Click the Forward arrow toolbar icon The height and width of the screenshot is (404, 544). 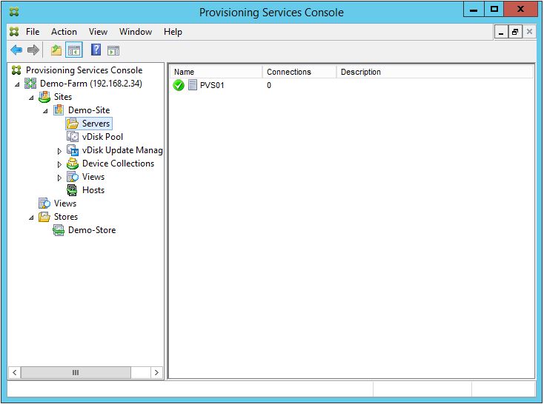(x=33, y=50)
